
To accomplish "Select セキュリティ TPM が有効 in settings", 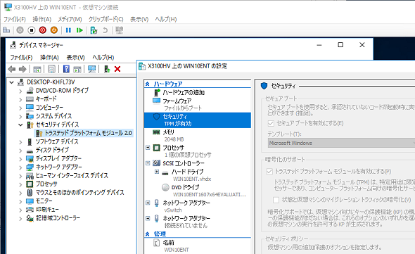I will coord(198,120).
